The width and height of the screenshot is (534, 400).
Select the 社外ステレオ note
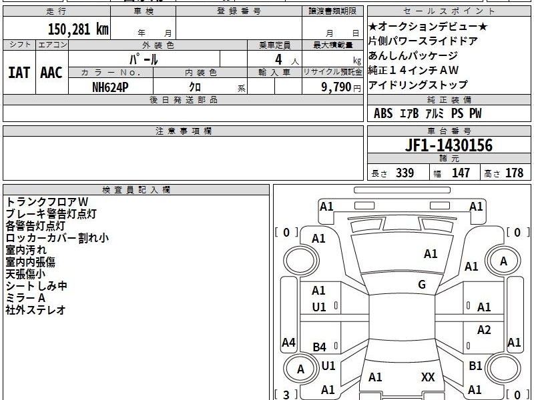pos(35,310)
